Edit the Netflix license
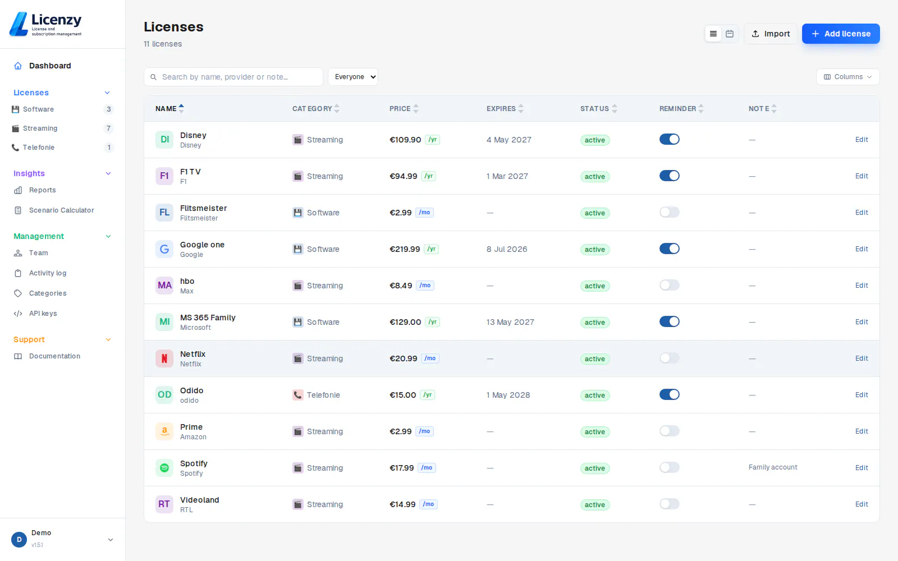This screenshot has height=561, width=898. [862, 358]
